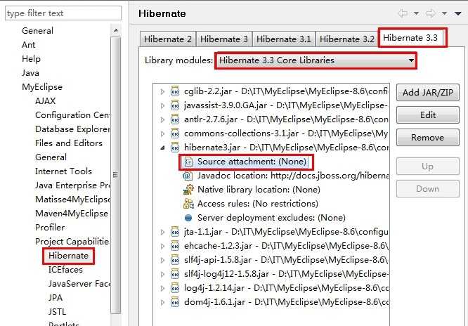Click the Down button
The height and width of the screenshot is (326, 468).
click(428, 189)
